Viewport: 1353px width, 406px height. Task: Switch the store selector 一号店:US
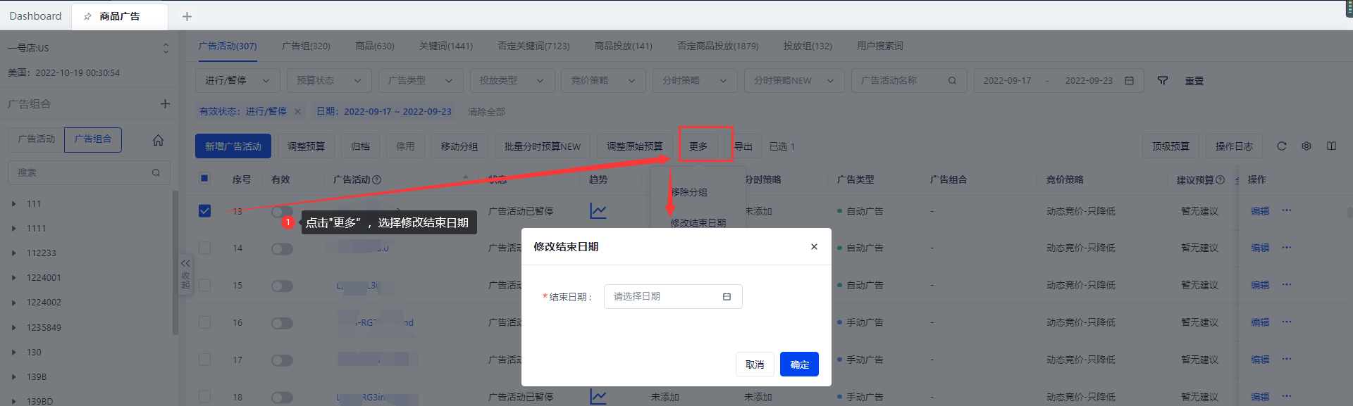coord(88,48)
